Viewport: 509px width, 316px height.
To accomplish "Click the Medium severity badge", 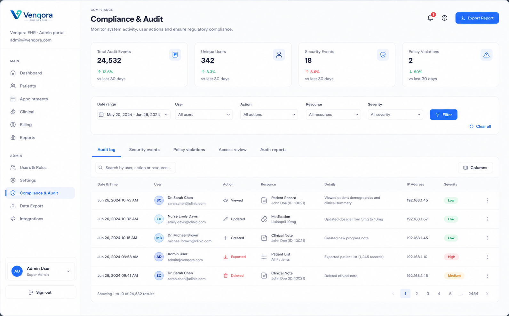I will [454, 276].
